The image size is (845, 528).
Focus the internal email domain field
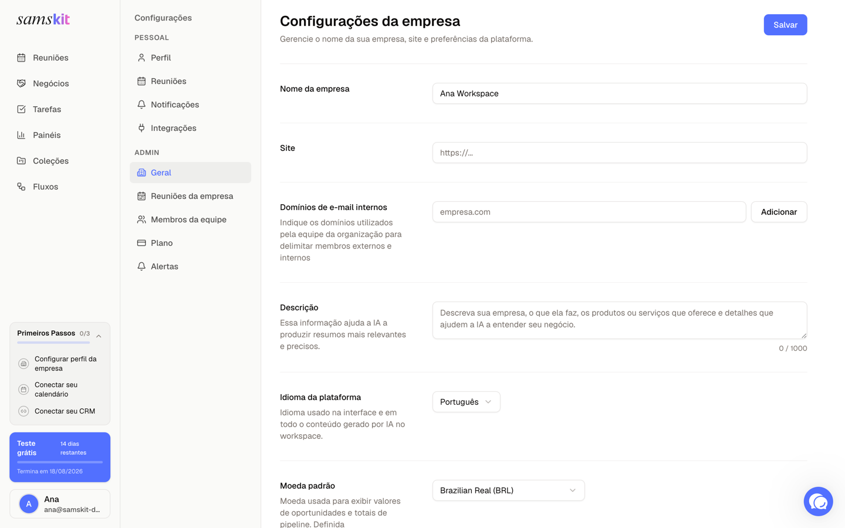(589, 212)
